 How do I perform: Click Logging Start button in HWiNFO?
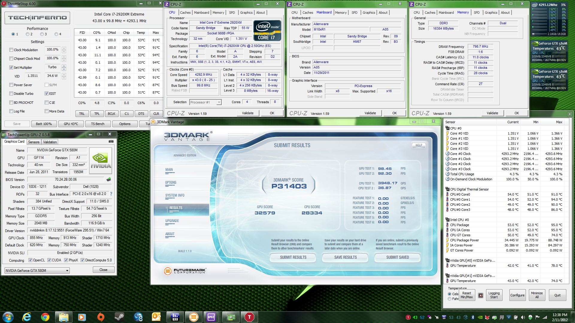click(494, 295)
